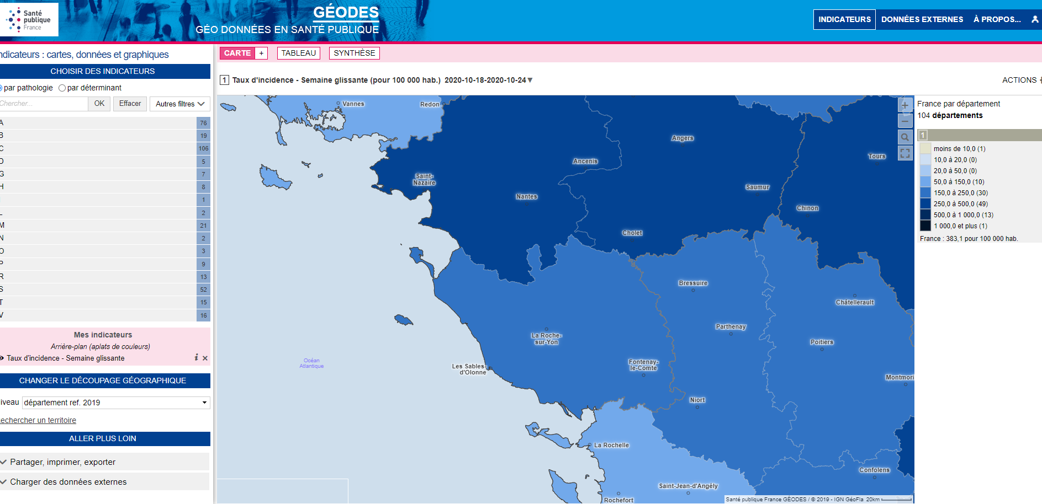Expand Charger des données externes section
Image resolution: width=1042 pixels, height=504 pixels.
pyautogui.click(x=105, y=482)
